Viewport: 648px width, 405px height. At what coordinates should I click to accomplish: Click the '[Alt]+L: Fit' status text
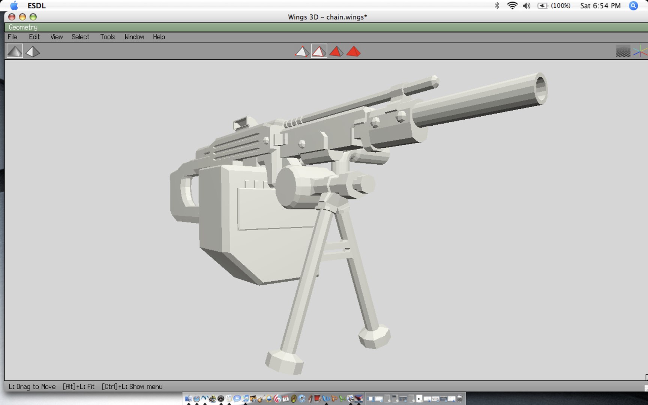(x=79, y=387)
